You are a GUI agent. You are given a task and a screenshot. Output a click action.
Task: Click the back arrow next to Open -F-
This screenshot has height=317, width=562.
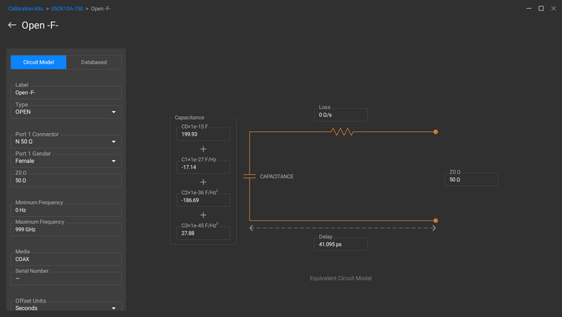pyautogui.click(x=12, y=25)
